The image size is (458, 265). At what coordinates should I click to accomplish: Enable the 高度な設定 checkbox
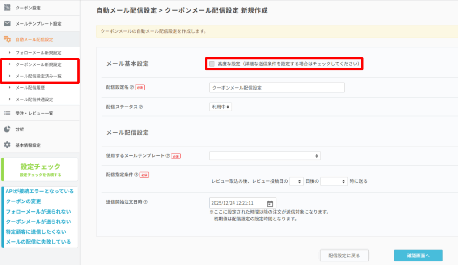pos(212,64)
